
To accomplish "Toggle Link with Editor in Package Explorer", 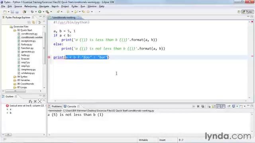I will [33, 22].
